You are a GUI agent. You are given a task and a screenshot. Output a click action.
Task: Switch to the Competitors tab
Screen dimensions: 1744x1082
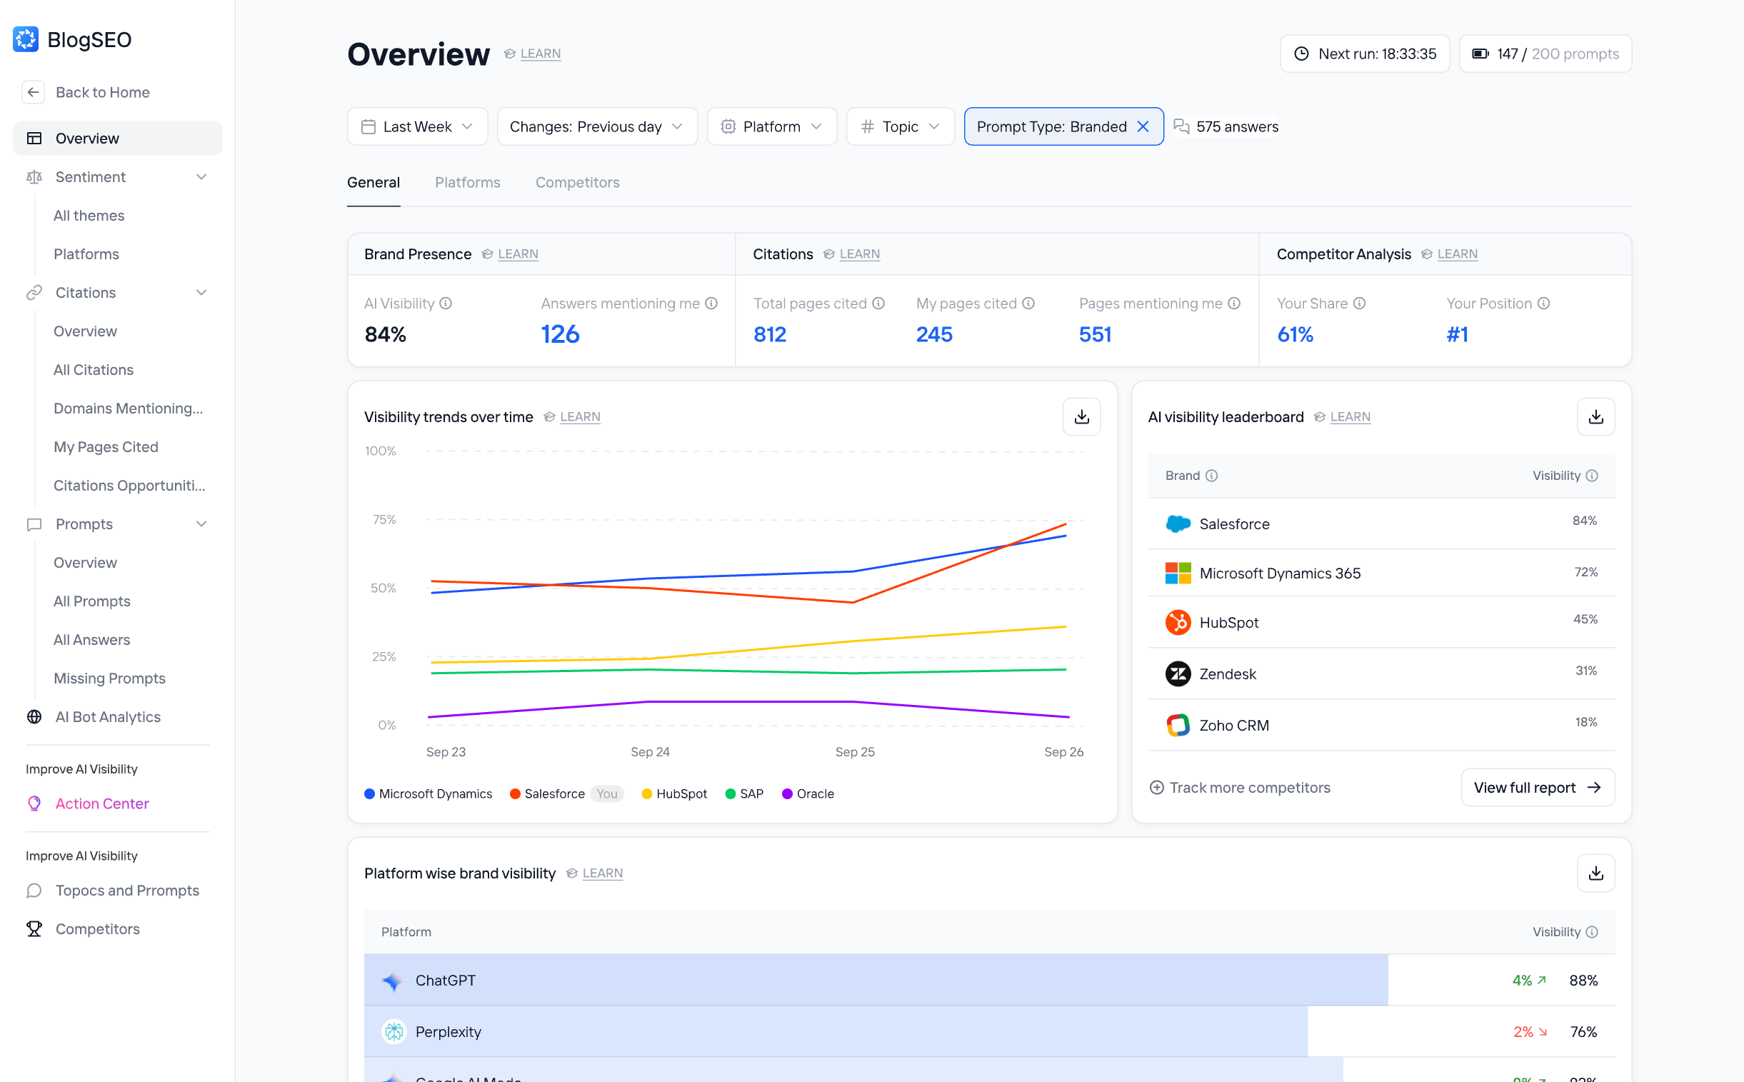pos(577,183)
